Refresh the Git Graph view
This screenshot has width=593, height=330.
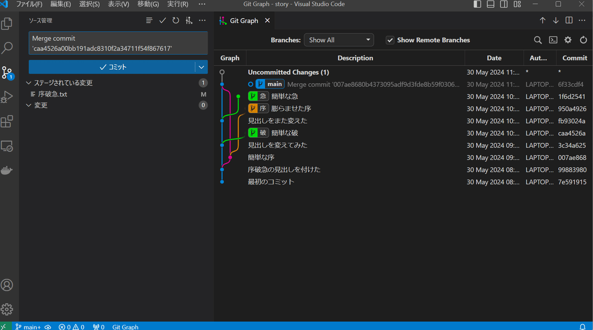(x=583, y=40)
